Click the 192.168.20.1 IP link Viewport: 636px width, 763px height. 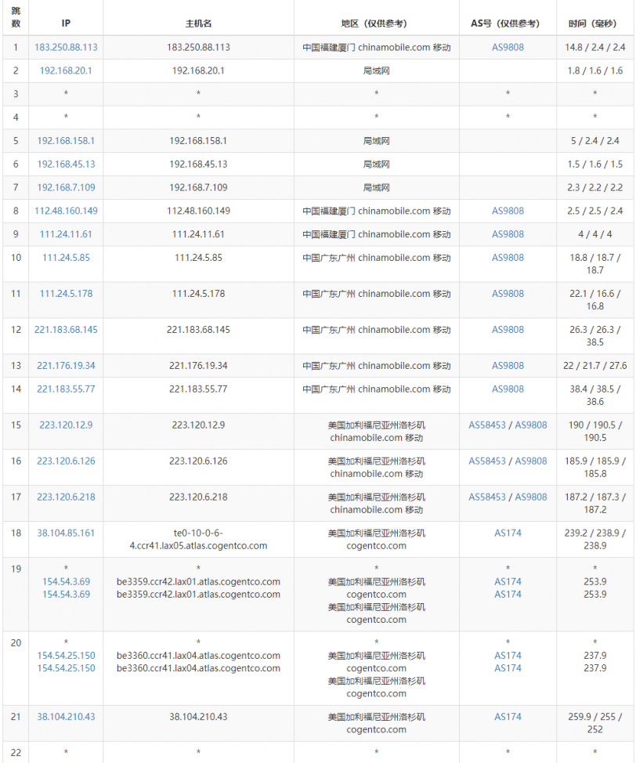point(66,71)
